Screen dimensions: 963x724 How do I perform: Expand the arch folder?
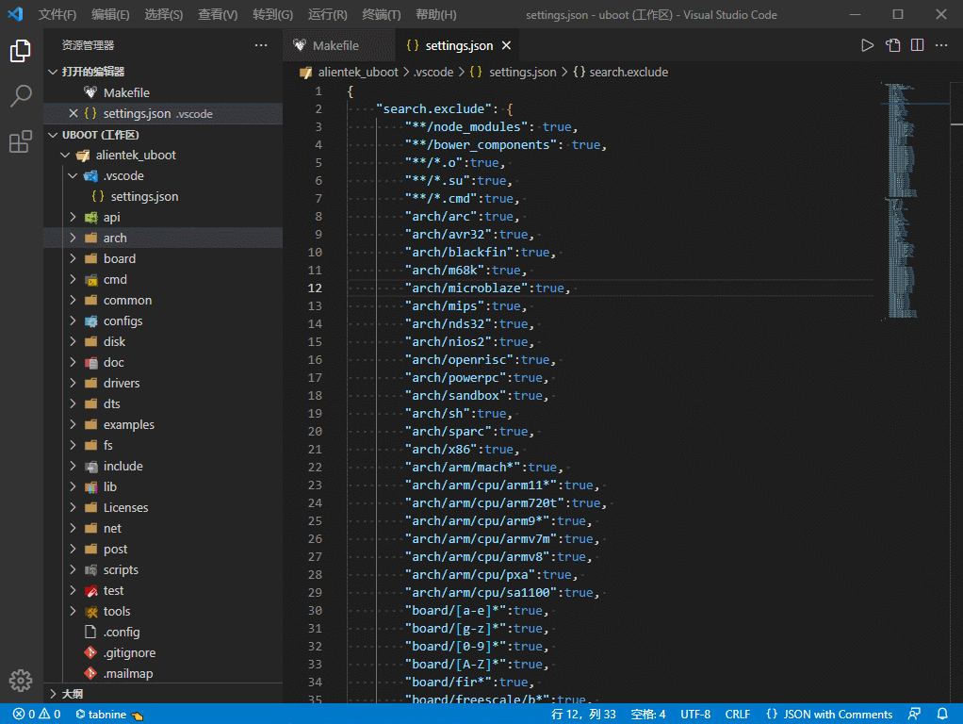tap(73, 238)
